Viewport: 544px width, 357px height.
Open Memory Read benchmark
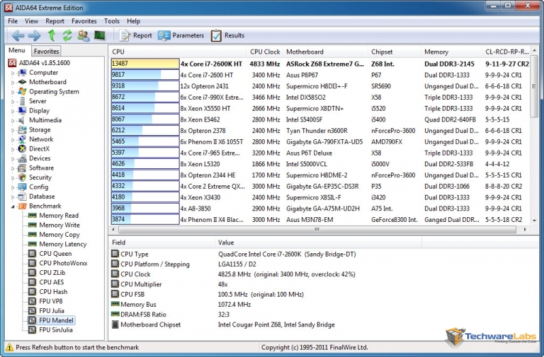[x=58, y=216]
